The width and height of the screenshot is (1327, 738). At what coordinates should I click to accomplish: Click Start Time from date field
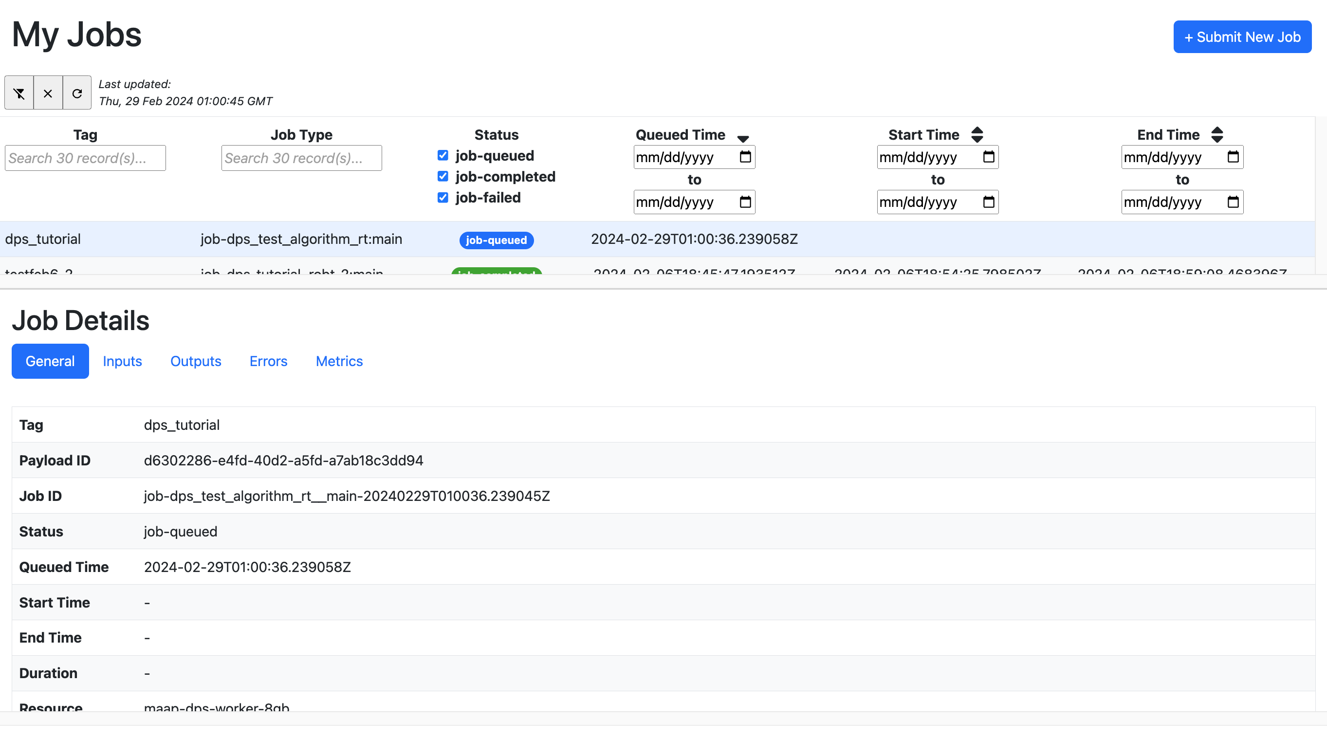click(x=938, y=157)
